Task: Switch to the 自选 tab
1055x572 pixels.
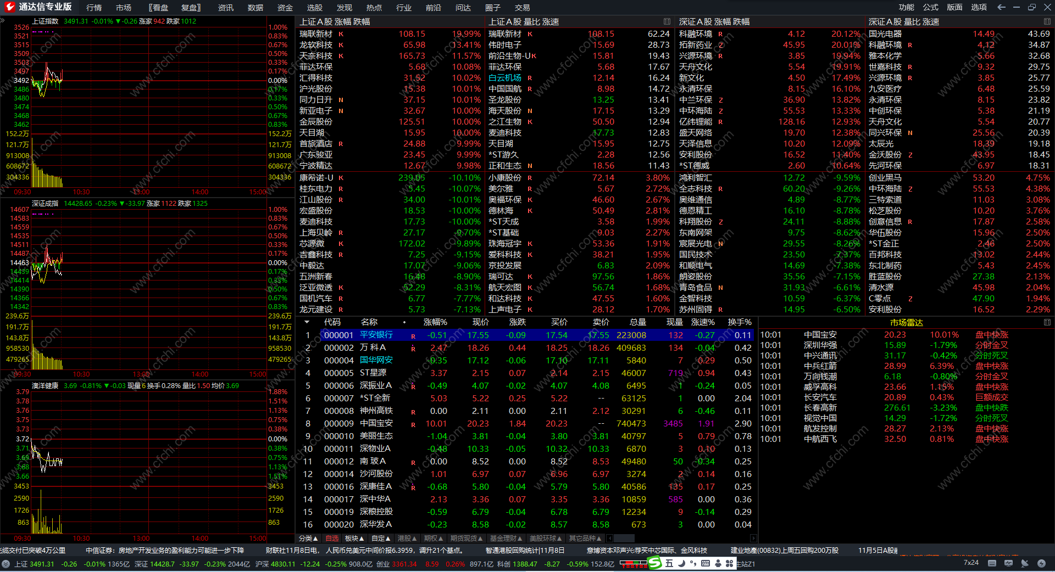Action: click(x=332, y=539)
